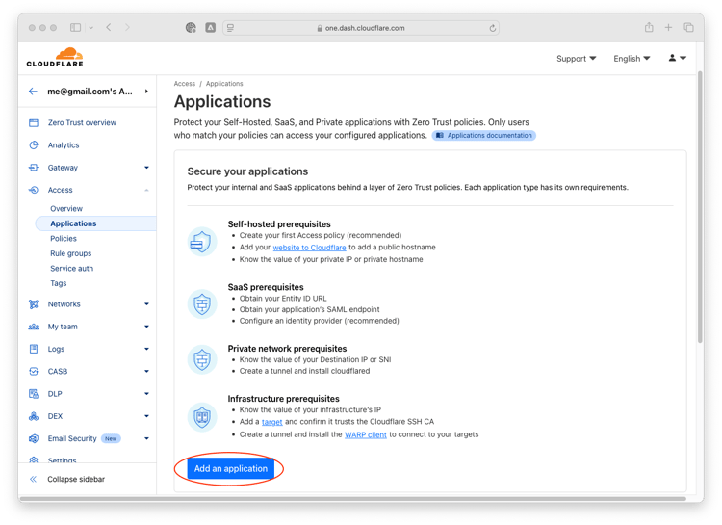Open the Access Overview subpage
Viewport: 722px width, 525px height.
pyautogui.click(x=66, y=208)
